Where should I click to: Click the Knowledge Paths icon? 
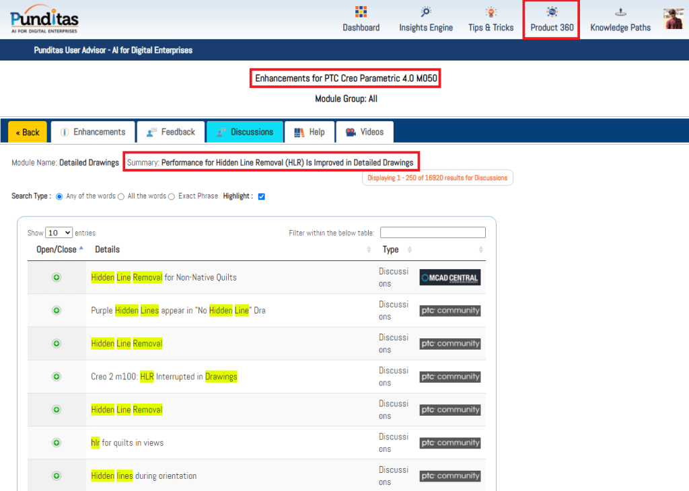pyautogui.click(x=620, y=12)
